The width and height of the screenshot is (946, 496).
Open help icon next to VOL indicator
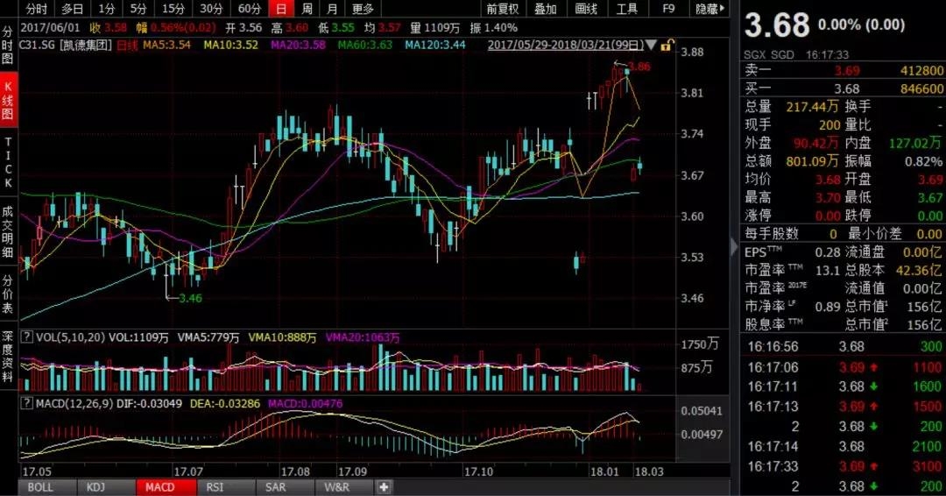[x=26, y=337]
